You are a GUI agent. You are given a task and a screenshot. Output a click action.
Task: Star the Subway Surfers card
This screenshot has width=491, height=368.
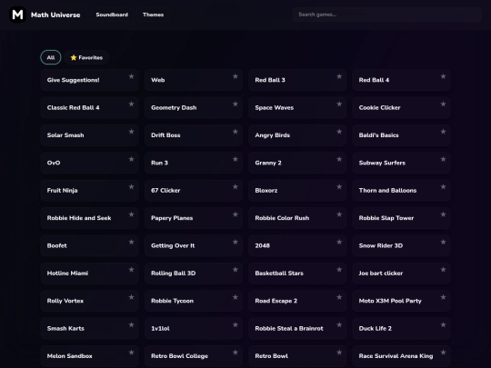[443, 159]
